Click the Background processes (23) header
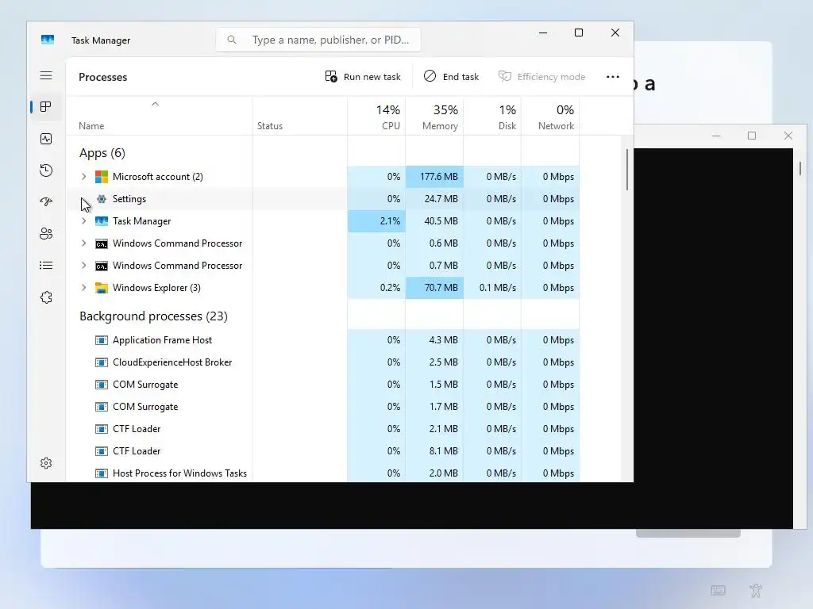The height and width of the screenshot is (609, 813). pos(153,316)
